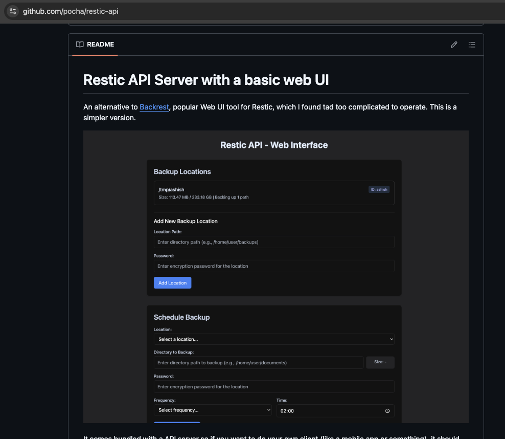Click the Schedule Backup Password field
The height and width of the screenshot is (439, 505).
[x=274, y=387]
